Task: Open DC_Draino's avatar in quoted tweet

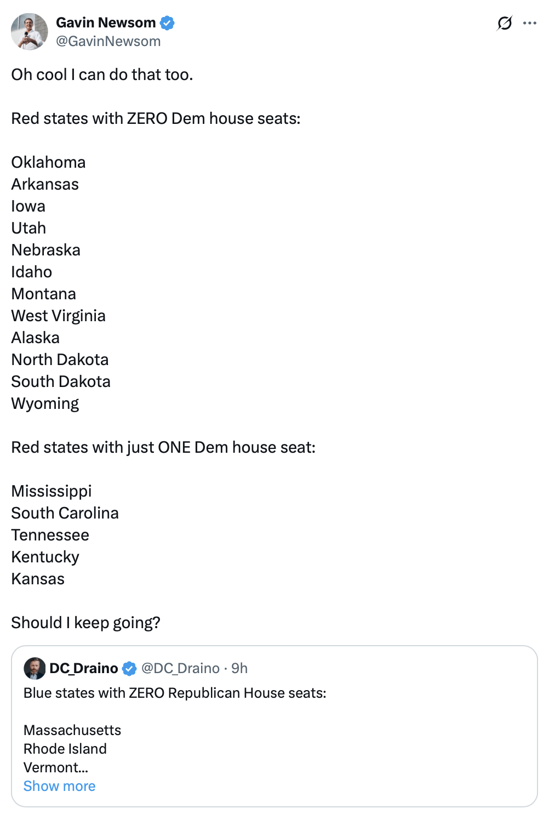Action: tap(35, 668)
